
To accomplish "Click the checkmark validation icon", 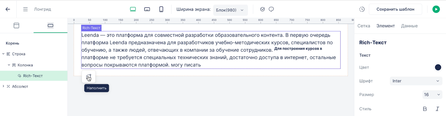I will pos(262,9).
